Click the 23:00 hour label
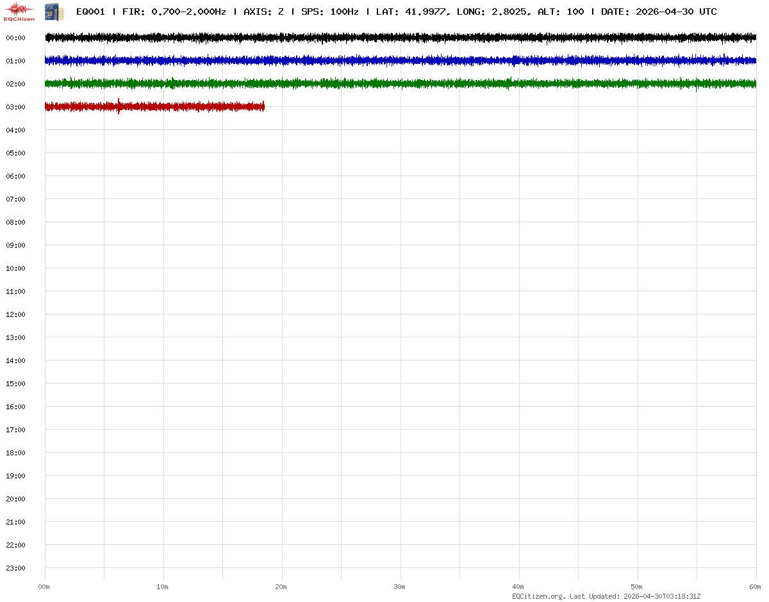This screenshot has width=769, height=602. coord(15,568)
